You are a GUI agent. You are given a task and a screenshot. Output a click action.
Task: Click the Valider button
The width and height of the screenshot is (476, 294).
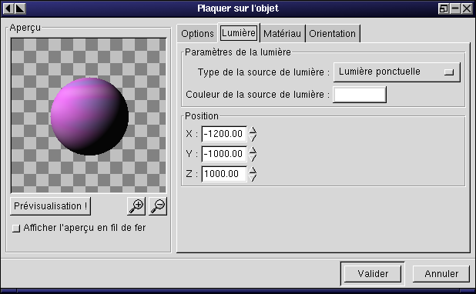pyautogui.click(x=373, y=274)
